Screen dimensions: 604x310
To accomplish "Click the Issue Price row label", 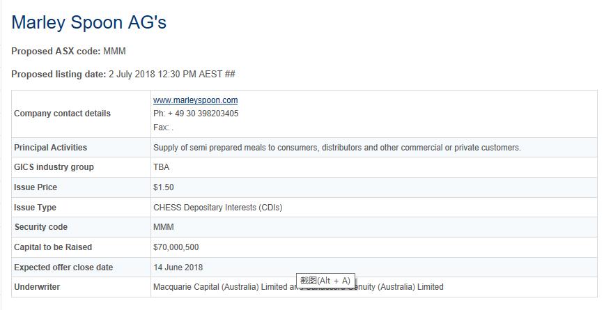I will point(36,187).
